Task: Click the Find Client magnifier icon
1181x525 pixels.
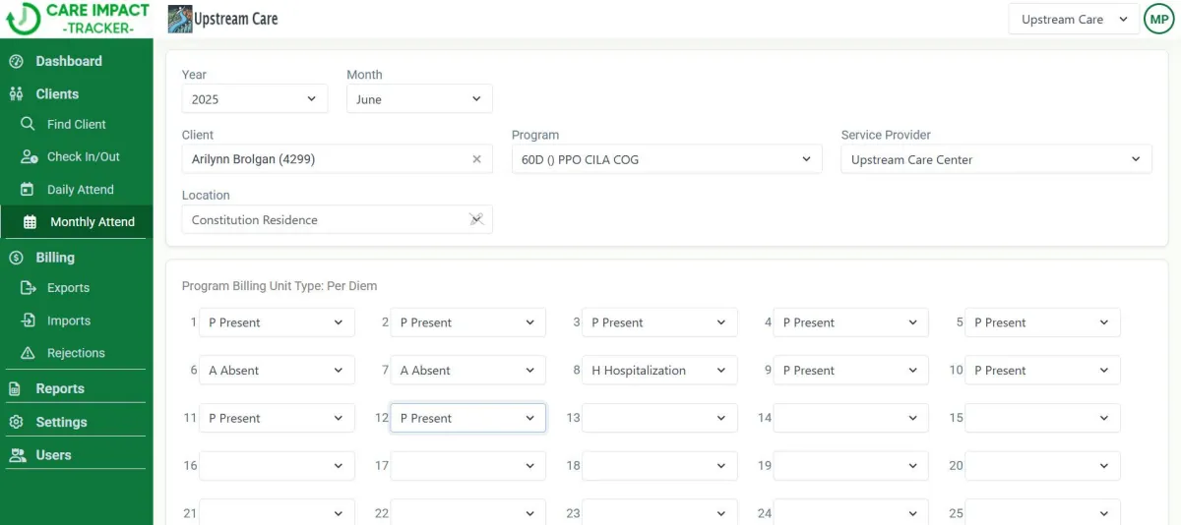Action: point(28,124)
